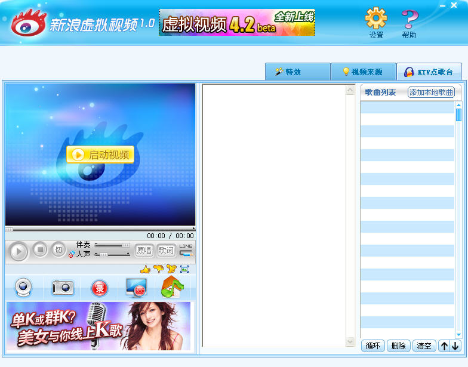This screenshot has width=468, height=367.
Task: Click the 清空 clear list button
Action: tap(424, 346)
